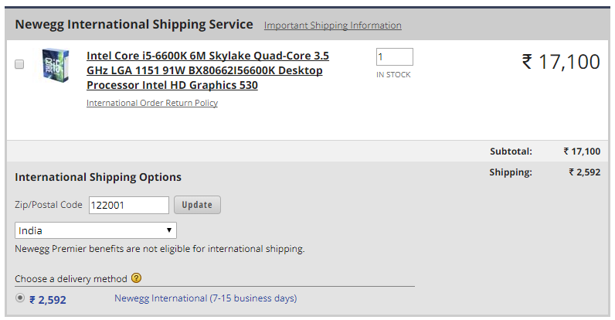Click the delivery method help question icon
Image resolution: width=615 pixels, height=320 pixels.
click(136, 278)
